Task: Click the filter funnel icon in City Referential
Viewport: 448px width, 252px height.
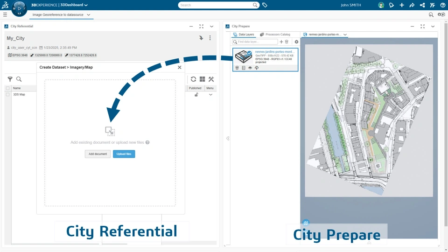Action: pyautogui.click(x=10, y=79)
